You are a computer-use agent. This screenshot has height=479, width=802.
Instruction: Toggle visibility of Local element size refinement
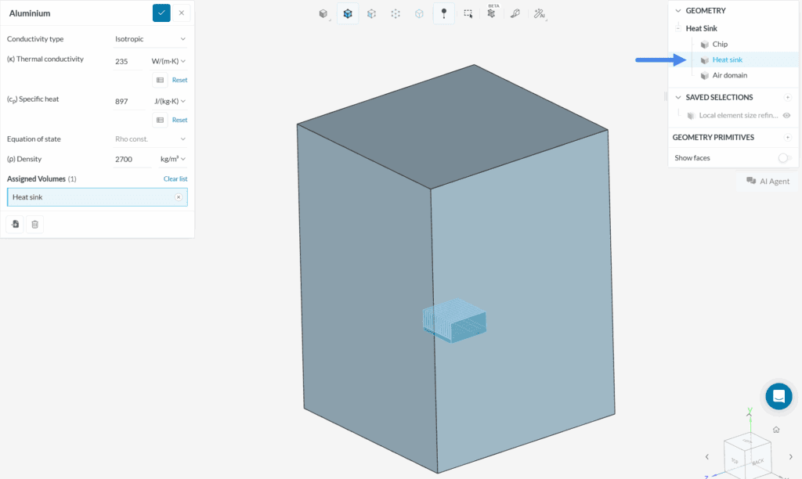point(786,115)
